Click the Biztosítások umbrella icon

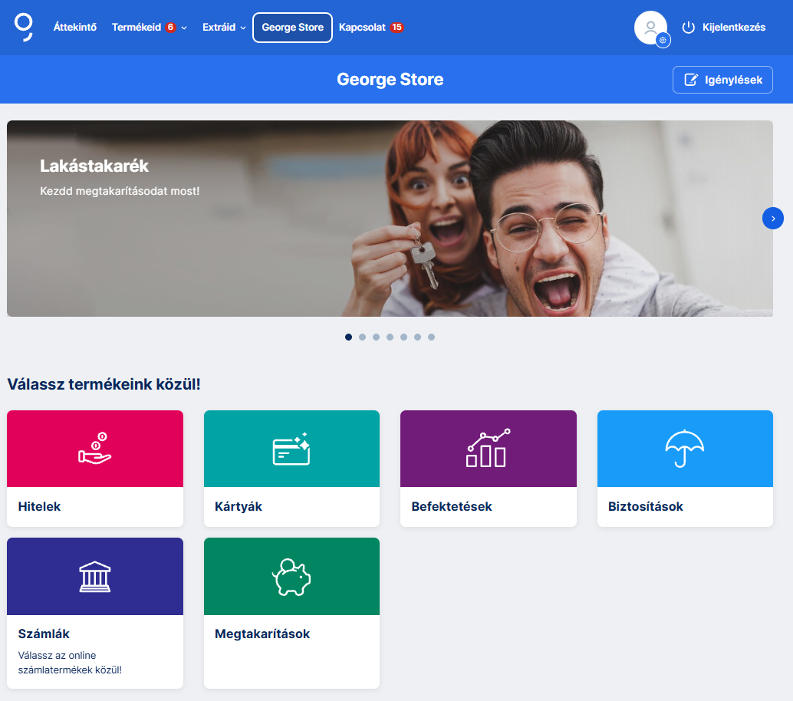[685, 449]
